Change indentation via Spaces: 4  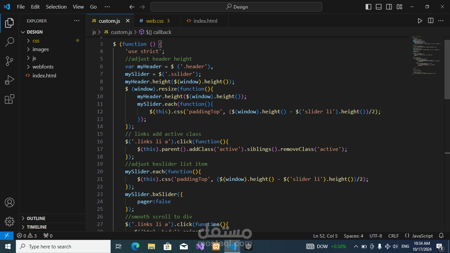coord(353,236)
